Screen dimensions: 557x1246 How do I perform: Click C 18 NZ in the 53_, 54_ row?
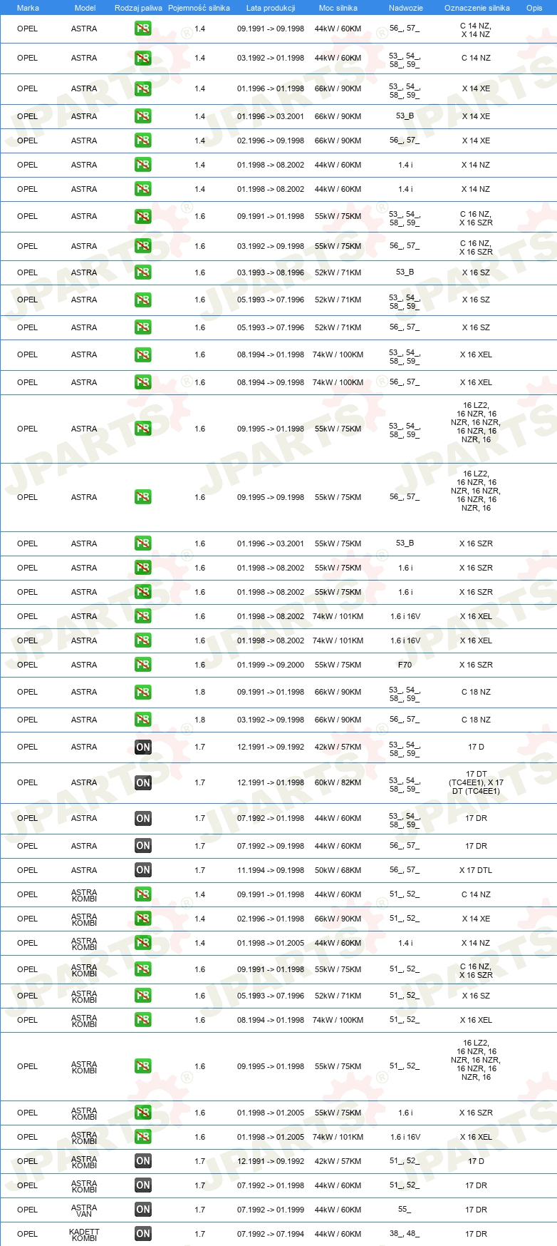(476, 692)
